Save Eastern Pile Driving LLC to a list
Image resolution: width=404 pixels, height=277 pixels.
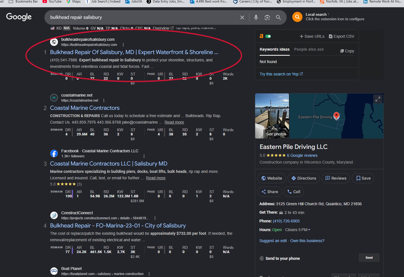click(363, 178)
